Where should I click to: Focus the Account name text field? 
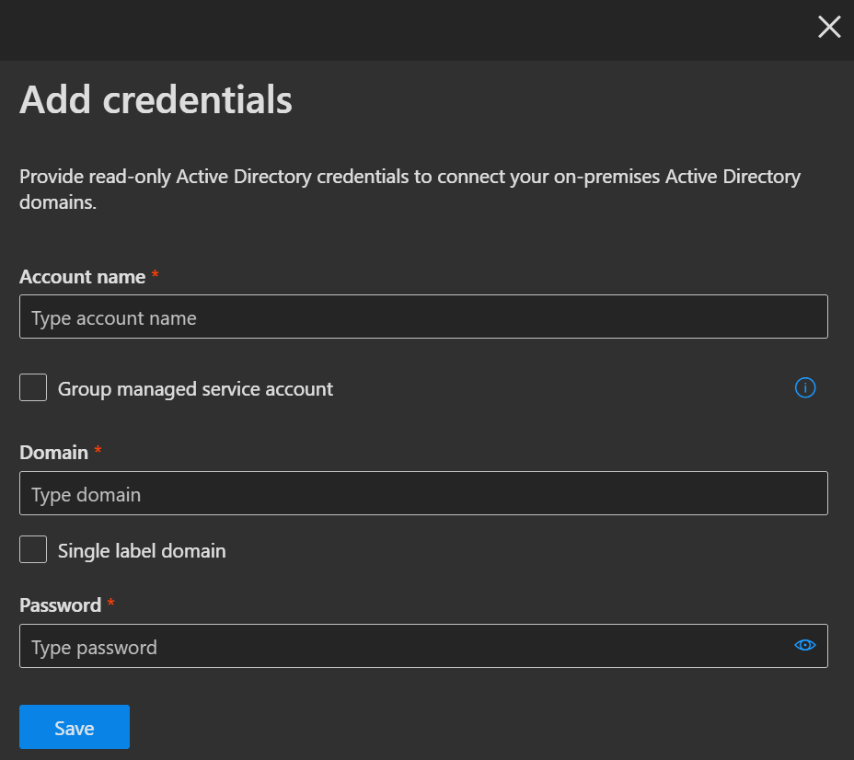point(423,317)
